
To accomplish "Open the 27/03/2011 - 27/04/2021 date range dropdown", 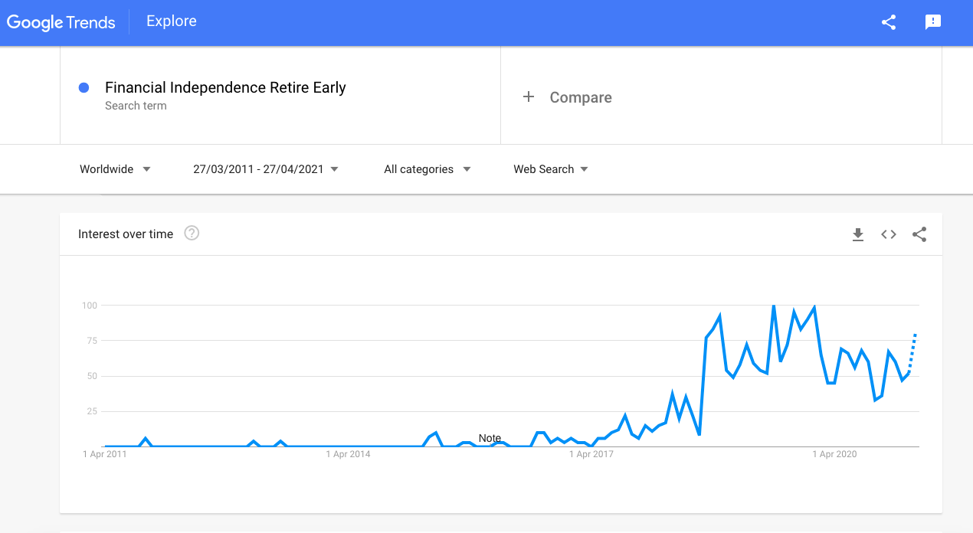I will [266, 169].
